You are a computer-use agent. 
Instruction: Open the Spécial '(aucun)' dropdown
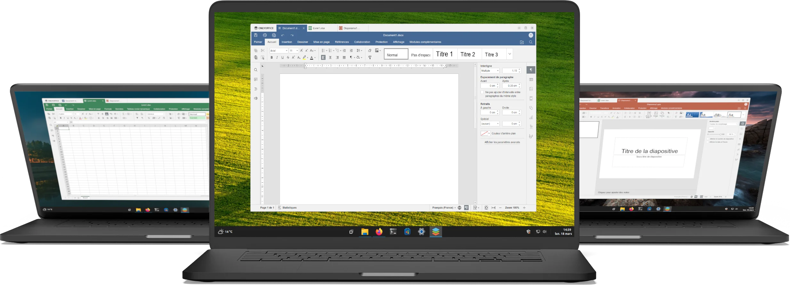pos(490,124)
